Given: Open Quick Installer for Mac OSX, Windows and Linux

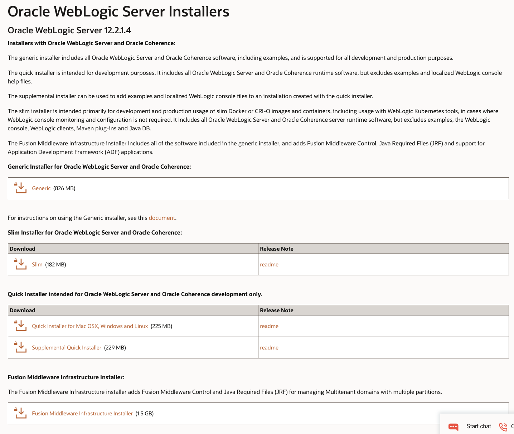Looking at the screenshot, I should click(x=90, y=326).
